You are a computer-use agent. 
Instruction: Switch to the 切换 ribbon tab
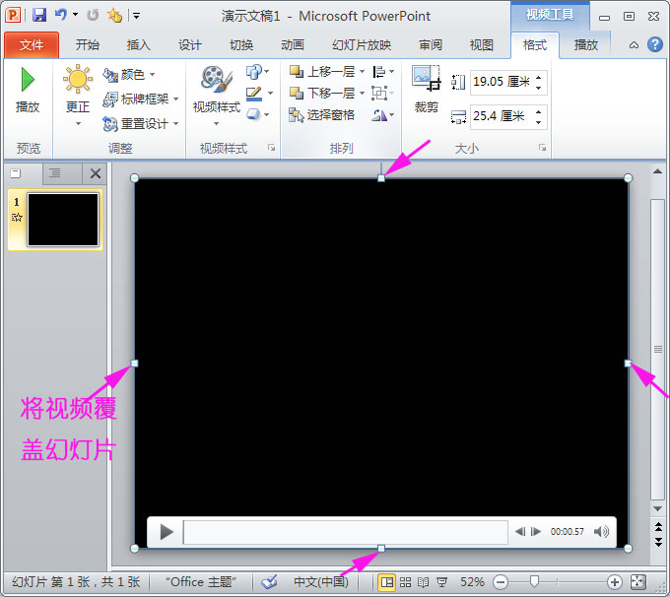[241, 45]
